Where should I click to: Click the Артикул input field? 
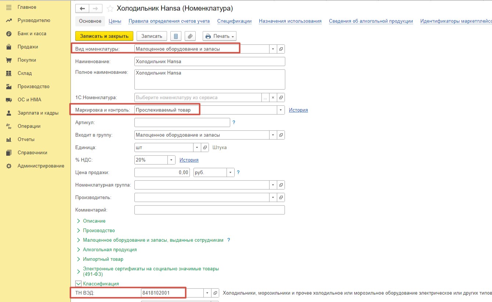[x=182, y=122]
